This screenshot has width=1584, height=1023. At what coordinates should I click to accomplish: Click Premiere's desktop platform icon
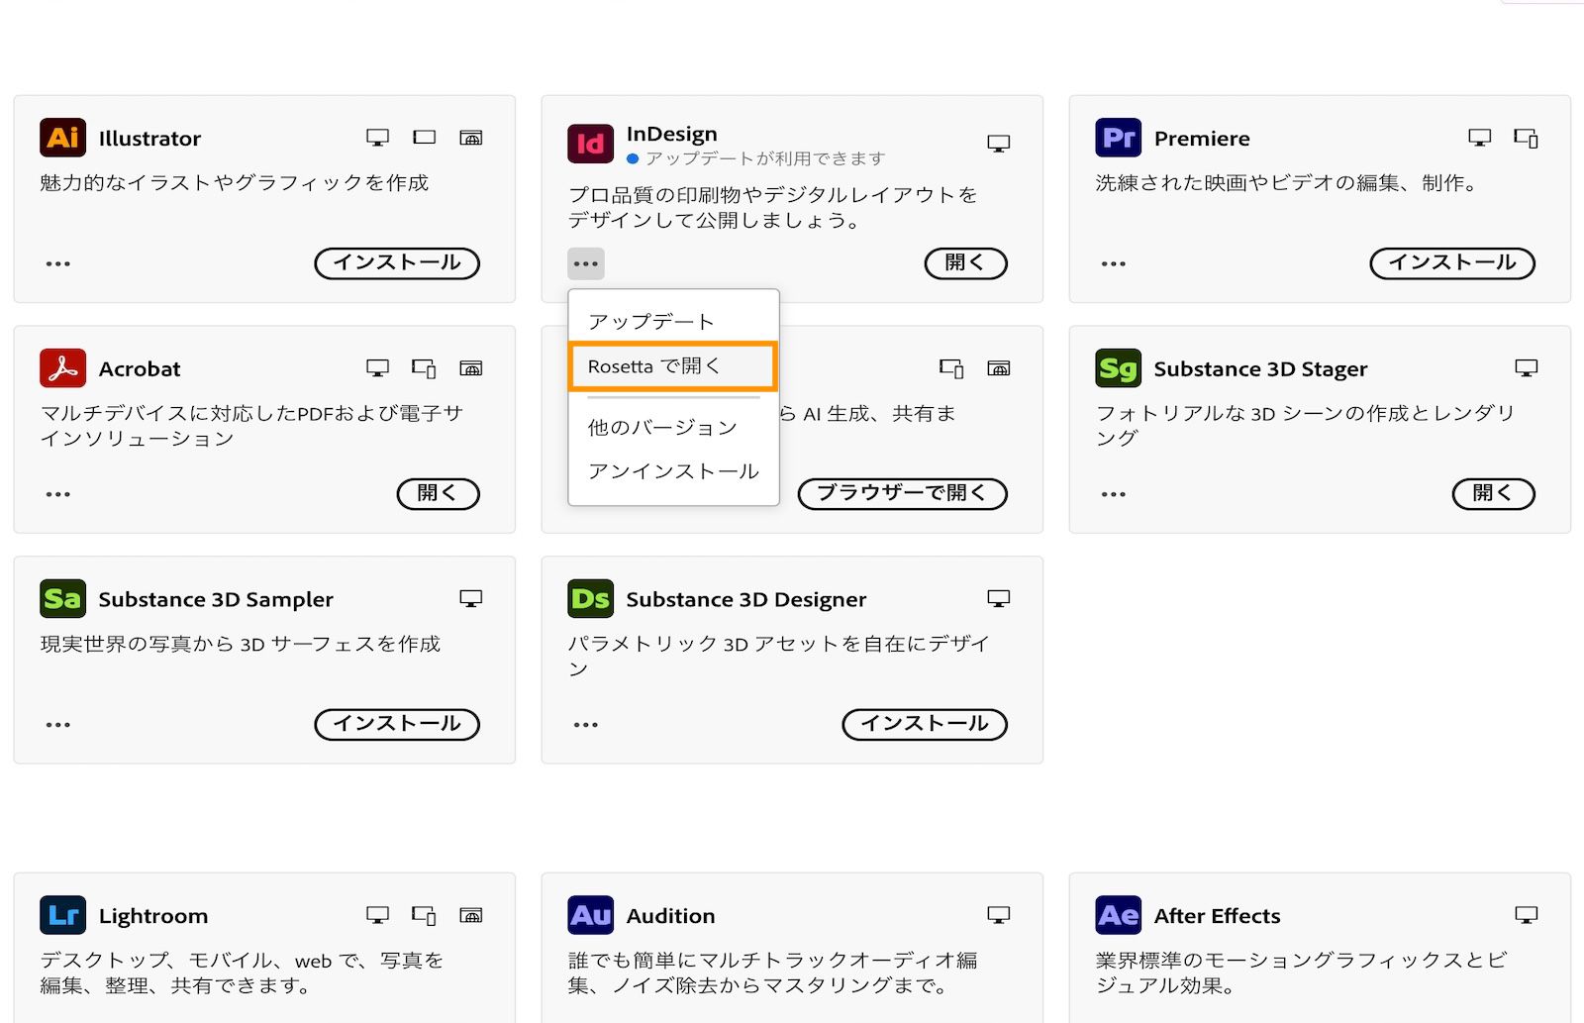(1479, 138)
